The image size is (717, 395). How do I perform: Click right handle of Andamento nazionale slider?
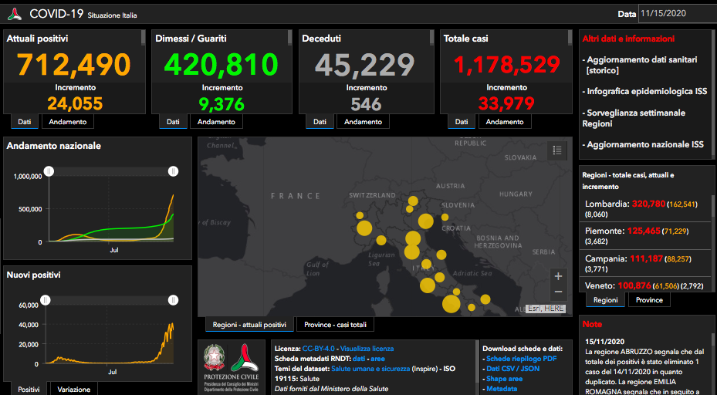[173, 171]
